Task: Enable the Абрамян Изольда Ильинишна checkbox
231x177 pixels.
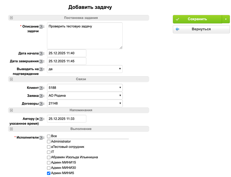Action: click(x=49, y=157)
